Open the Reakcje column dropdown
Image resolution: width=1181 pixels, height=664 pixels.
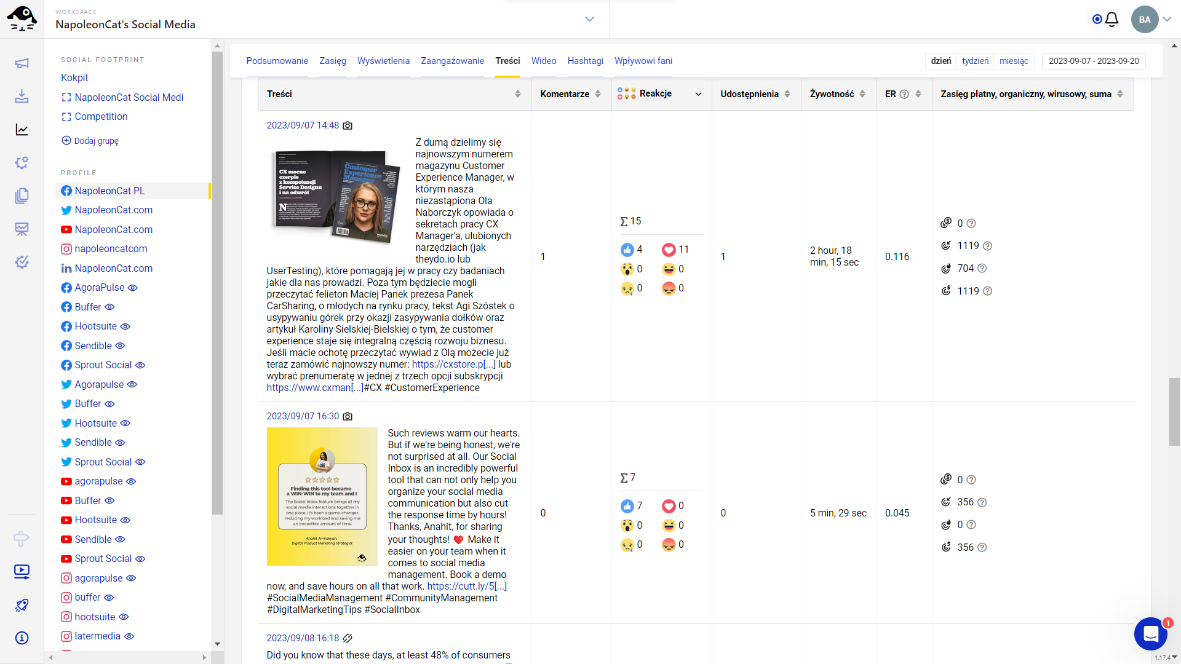(699, 94)
